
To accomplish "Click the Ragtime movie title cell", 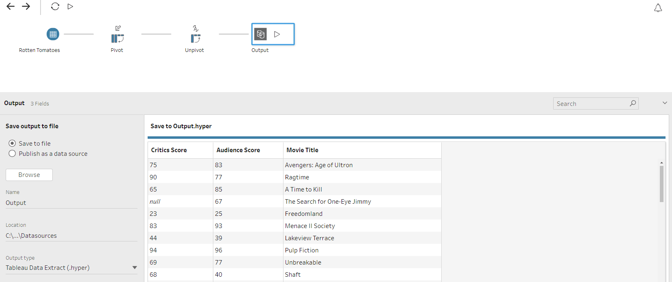I will 362,177.
